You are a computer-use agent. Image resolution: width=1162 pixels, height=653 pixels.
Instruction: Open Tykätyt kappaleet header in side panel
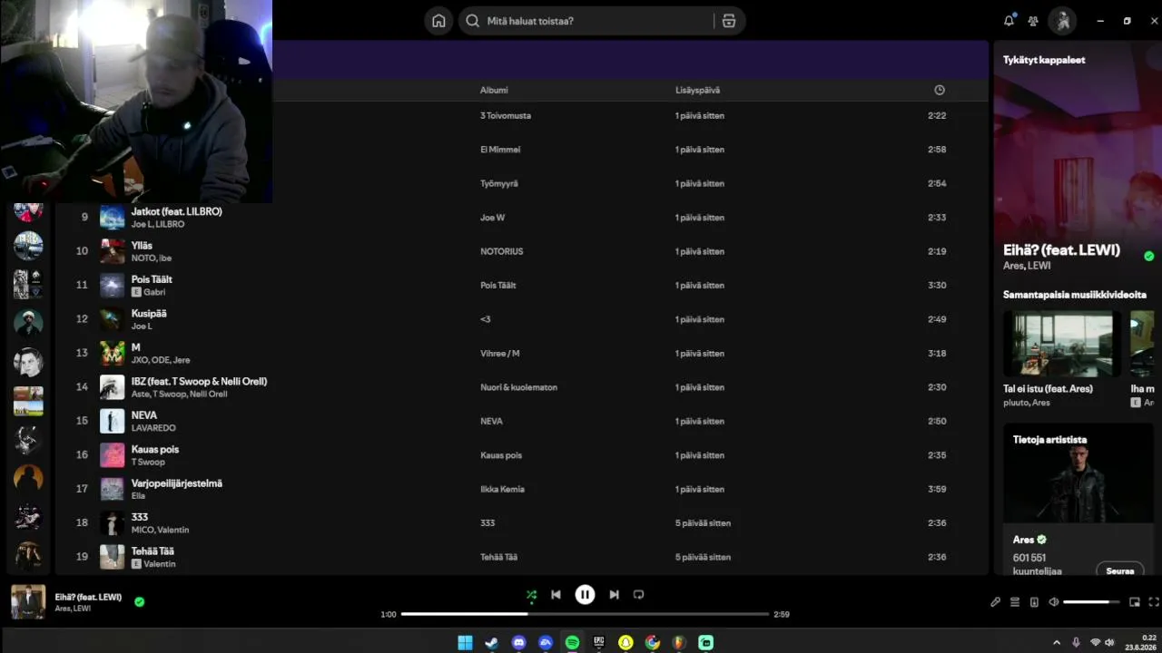click(x=1044, y=60)
